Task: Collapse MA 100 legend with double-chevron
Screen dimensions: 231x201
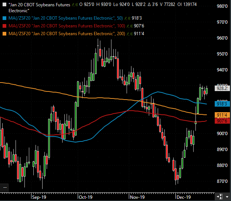Action: pos(131,26)
